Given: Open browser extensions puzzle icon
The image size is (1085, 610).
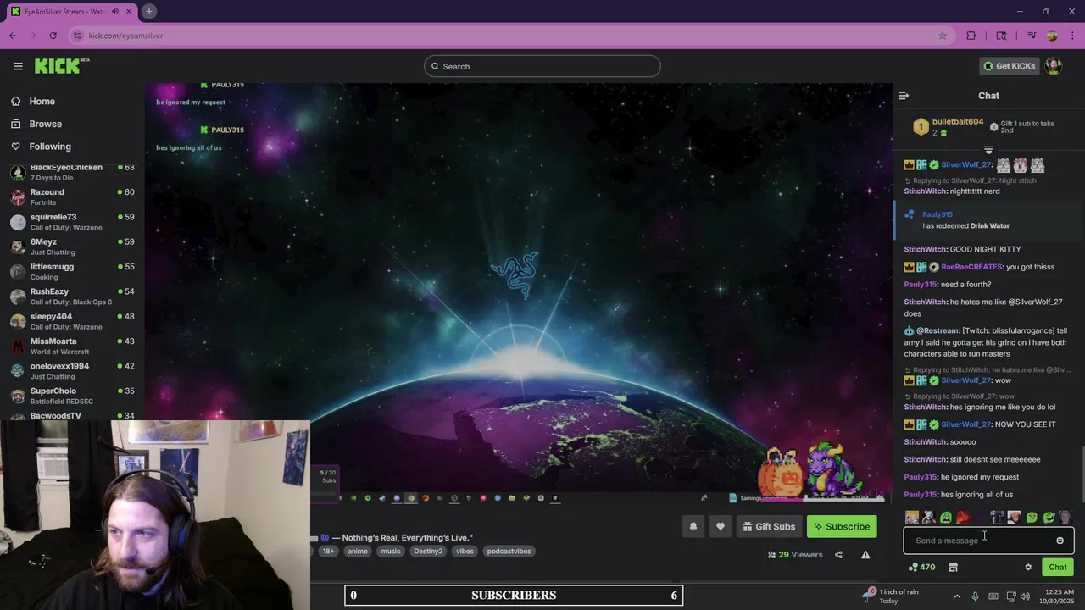Looking at the screenshot, I should point(971,36).
